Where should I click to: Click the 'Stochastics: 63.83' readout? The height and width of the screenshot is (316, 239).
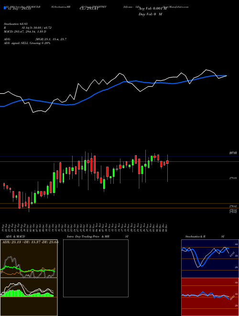pos(16,24)
